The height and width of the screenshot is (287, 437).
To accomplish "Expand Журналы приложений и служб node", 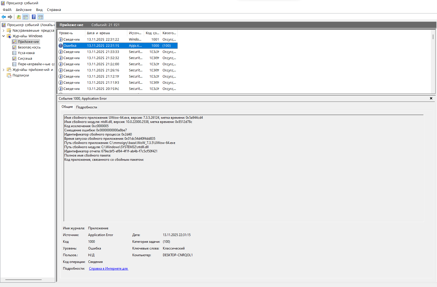I will pos(3,70).
